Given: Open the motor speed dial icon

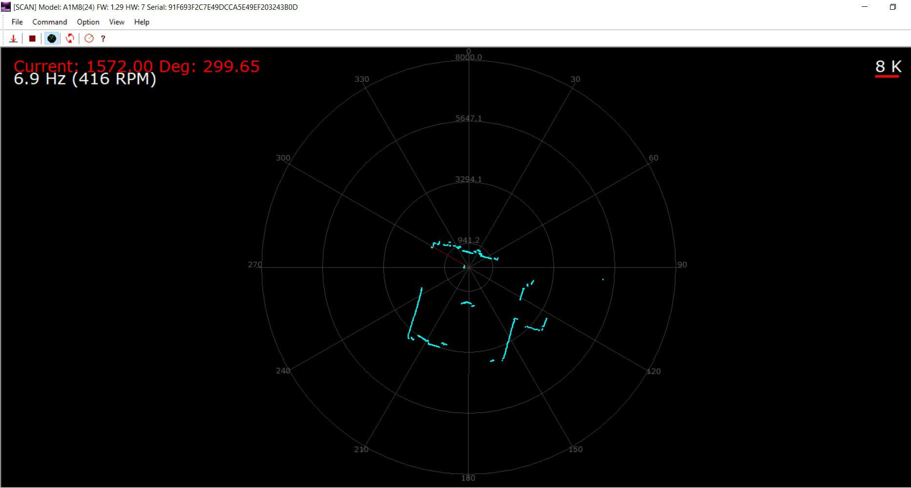Looking at the screenshot, I should click(x=89, y=39).
